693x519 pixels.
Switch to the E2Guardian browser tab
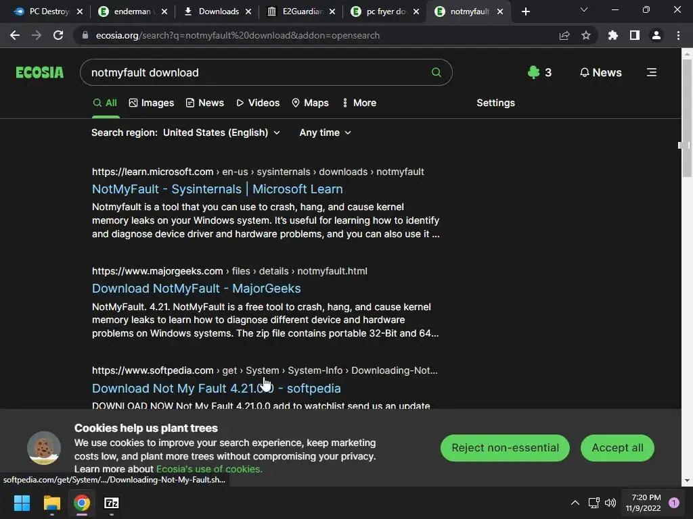pyautogui.click(x=301, y=11)
